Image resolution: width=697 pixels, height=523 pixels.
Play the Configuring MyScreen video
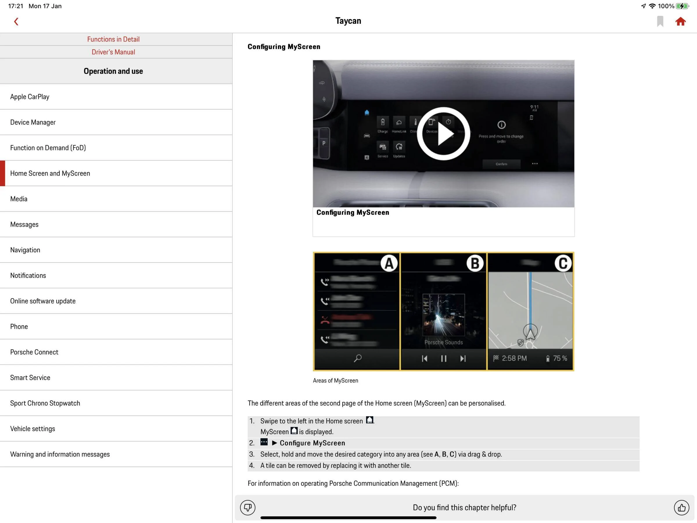(x=443, y=134)
